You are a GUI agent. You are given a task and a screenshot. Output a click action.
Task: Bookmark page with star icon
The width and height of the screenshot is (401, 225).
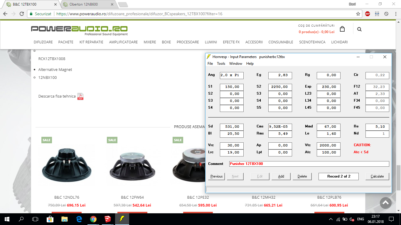358,14
